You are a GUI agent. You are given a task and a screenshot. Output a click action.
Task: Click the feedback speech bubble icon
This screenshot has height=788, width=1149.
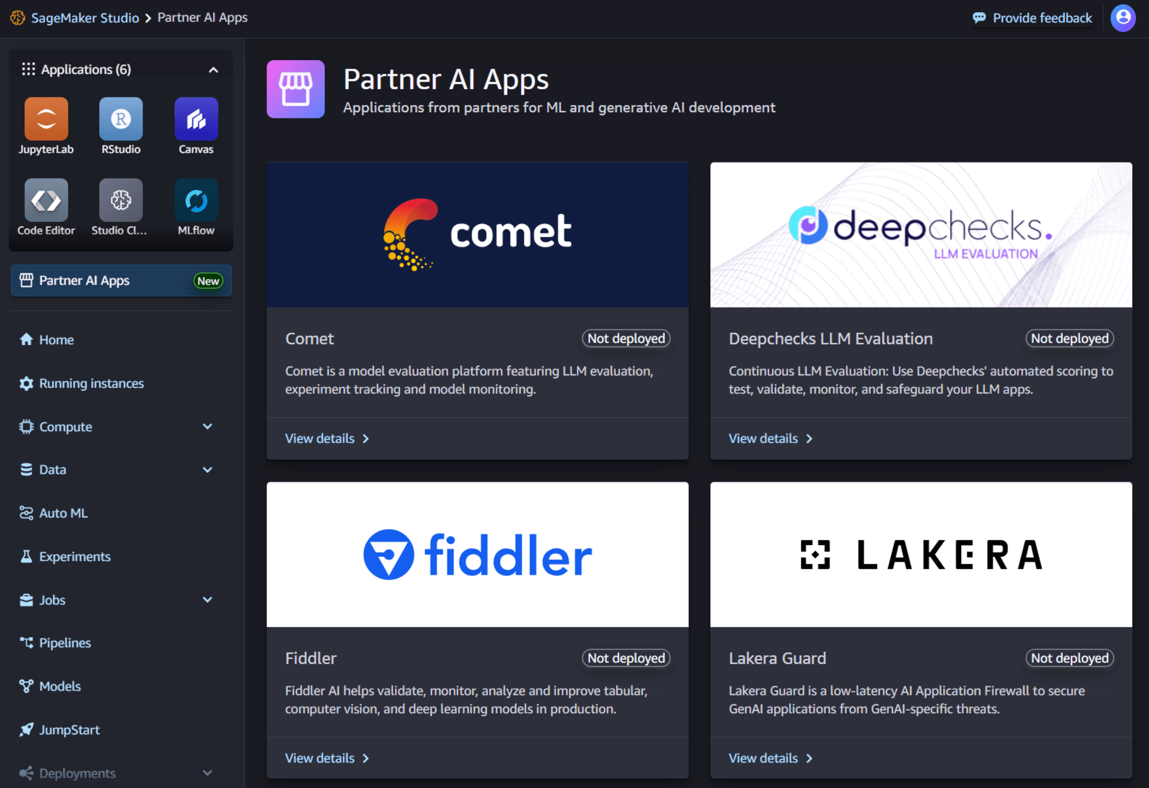point(979,18)
